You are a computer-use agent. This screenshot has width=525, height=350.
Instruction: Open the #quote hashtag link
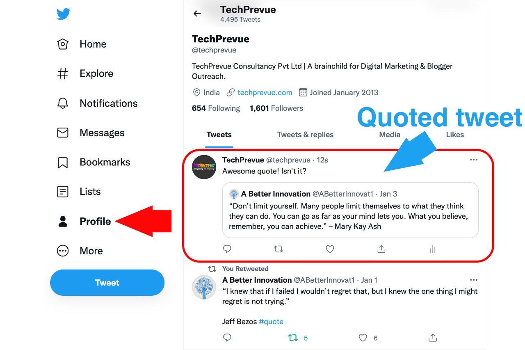coord(271,322)
